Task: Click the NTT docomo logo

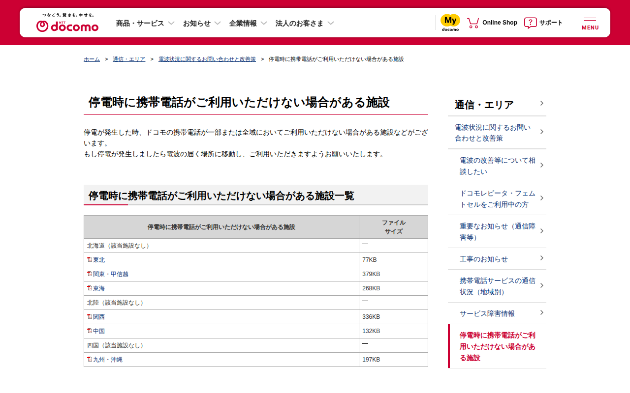Action: click(67, 23)
